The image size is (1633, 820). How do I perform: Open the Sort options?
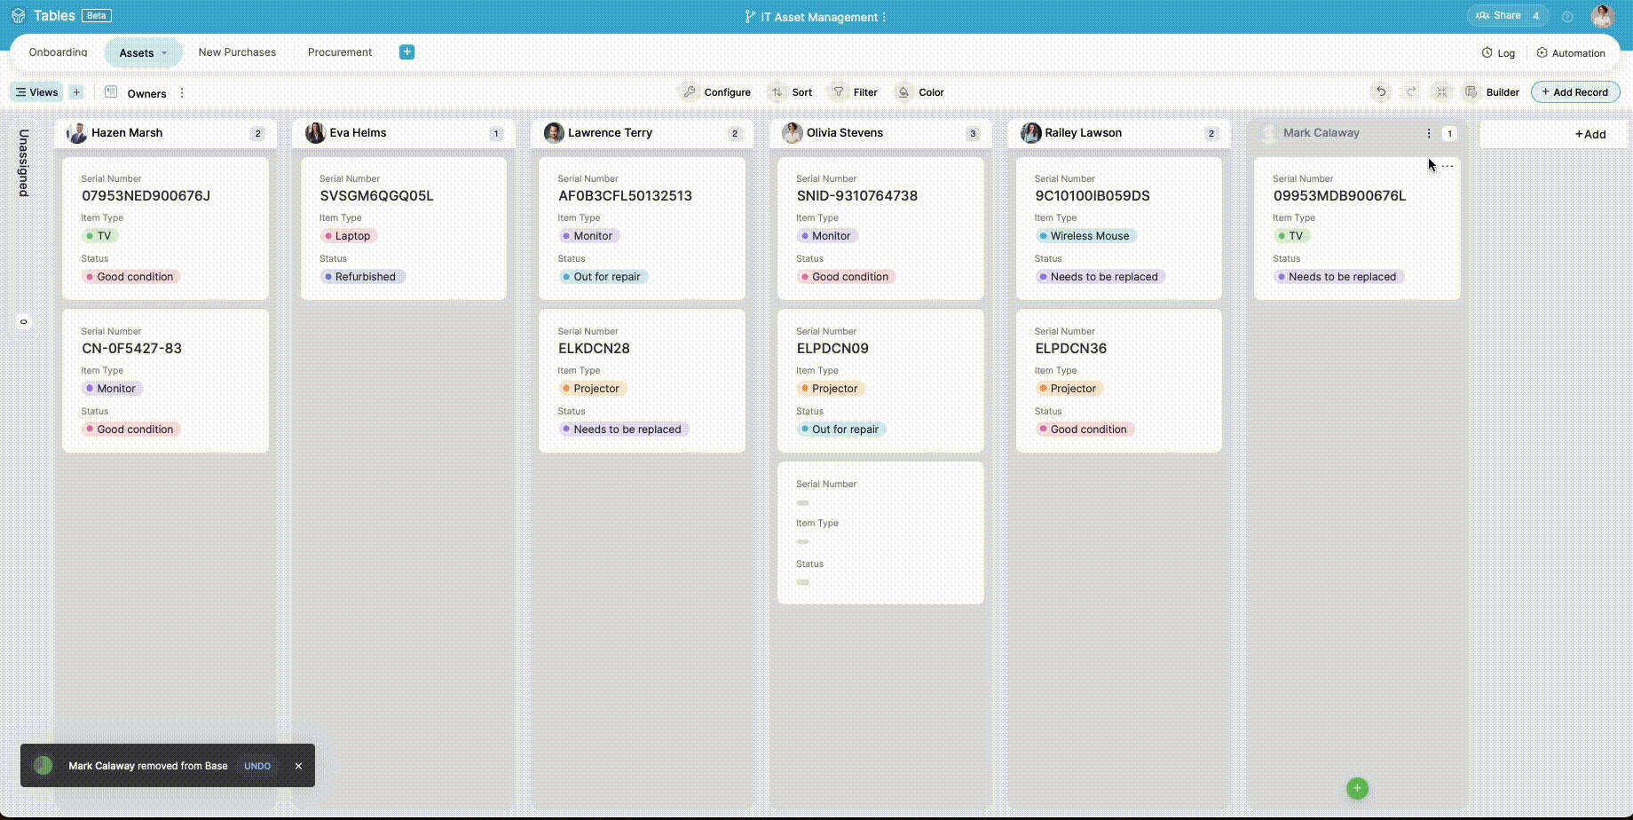(791, 92)
